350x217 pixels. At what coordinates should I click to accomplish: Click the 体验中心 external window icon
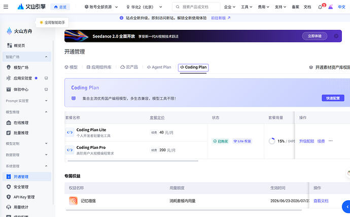point(46,90)
